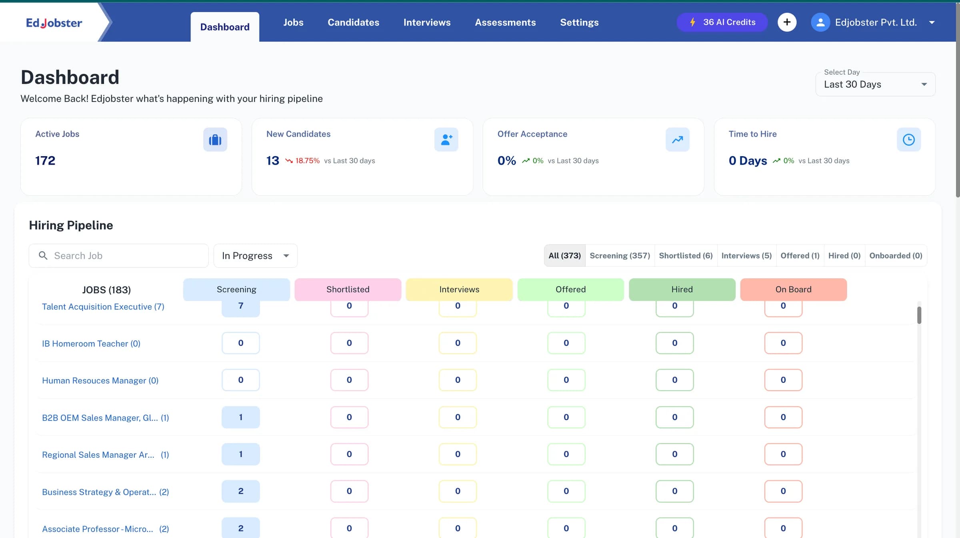This screenshot has height=538, width=960.
Task: Click the page vertical scrollbar
Action: pyautogui.click(x=958, y=100)
